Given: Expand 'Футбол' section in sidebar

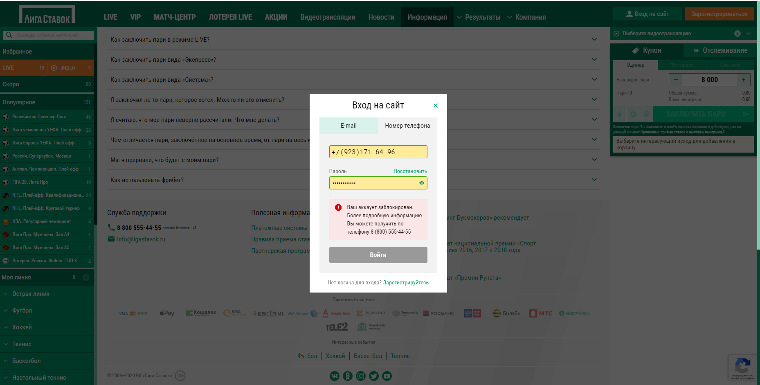Looking at the screenshot, I should (x=22, y=311).
